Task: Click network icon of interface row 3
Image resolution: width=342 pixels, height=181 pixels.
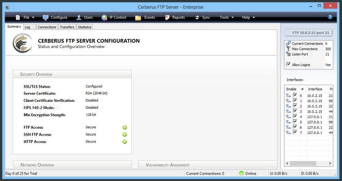Action: click(289, 111)
